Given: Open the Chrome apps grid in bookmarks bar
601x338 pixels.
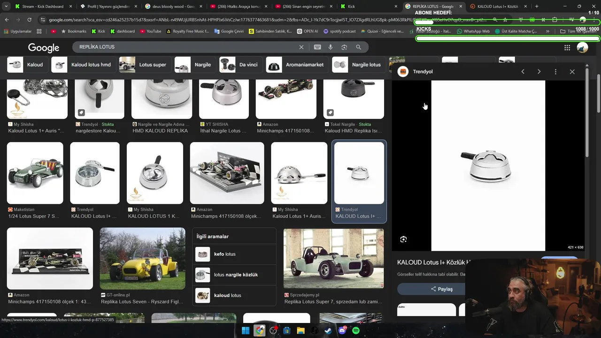Looking at the screenshot, I should point(39,31).
